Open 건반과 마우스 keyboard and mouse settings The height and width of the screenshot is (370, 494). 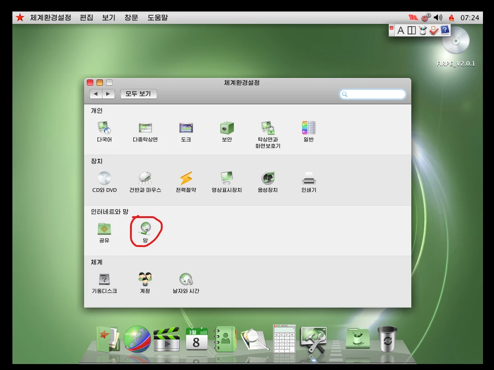tap(145, 179)
